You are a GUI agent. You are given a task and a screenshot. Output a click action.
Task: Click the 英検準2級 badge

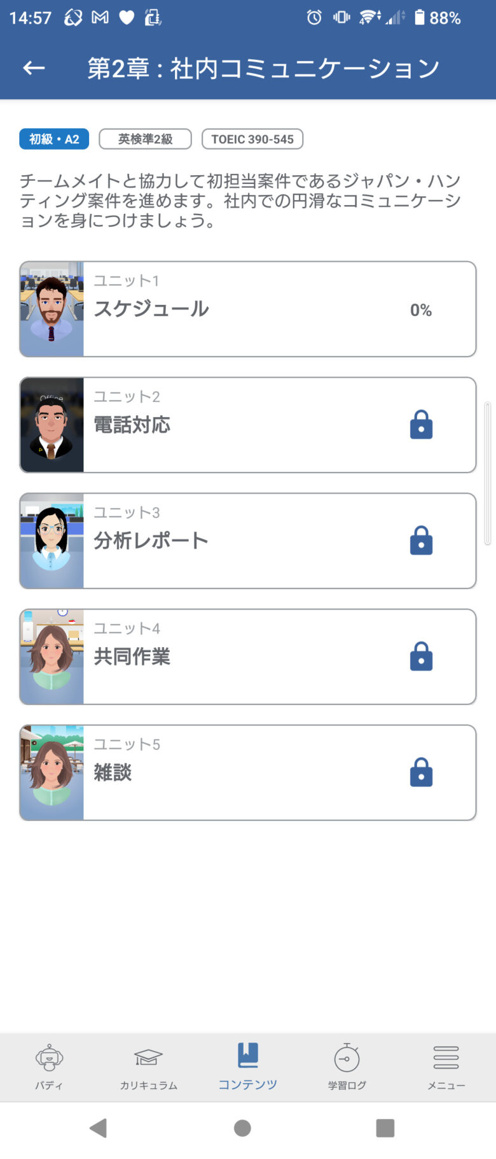(145, 139)
